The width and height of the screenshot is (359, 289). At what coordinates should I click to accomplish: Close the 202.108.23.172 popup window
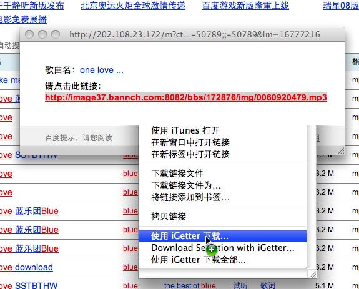pos(29,34)
